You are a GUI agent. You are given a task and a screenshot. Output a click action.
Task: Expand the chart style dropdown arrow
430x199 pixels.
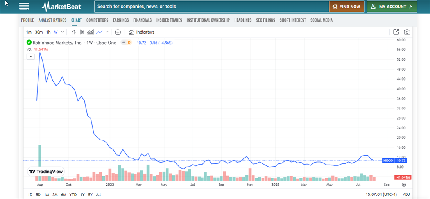[x=107, y=32]
